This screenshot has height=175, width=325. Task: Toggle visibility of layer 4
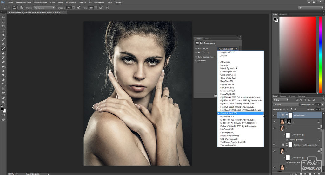coord(275,122)
